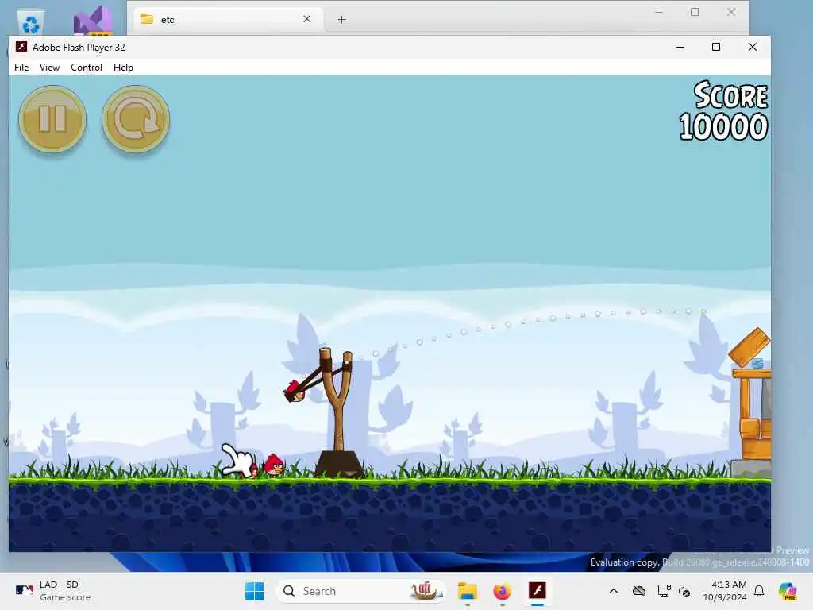Click the muted volume tray icon
The image size is (813, 610).
684,591
